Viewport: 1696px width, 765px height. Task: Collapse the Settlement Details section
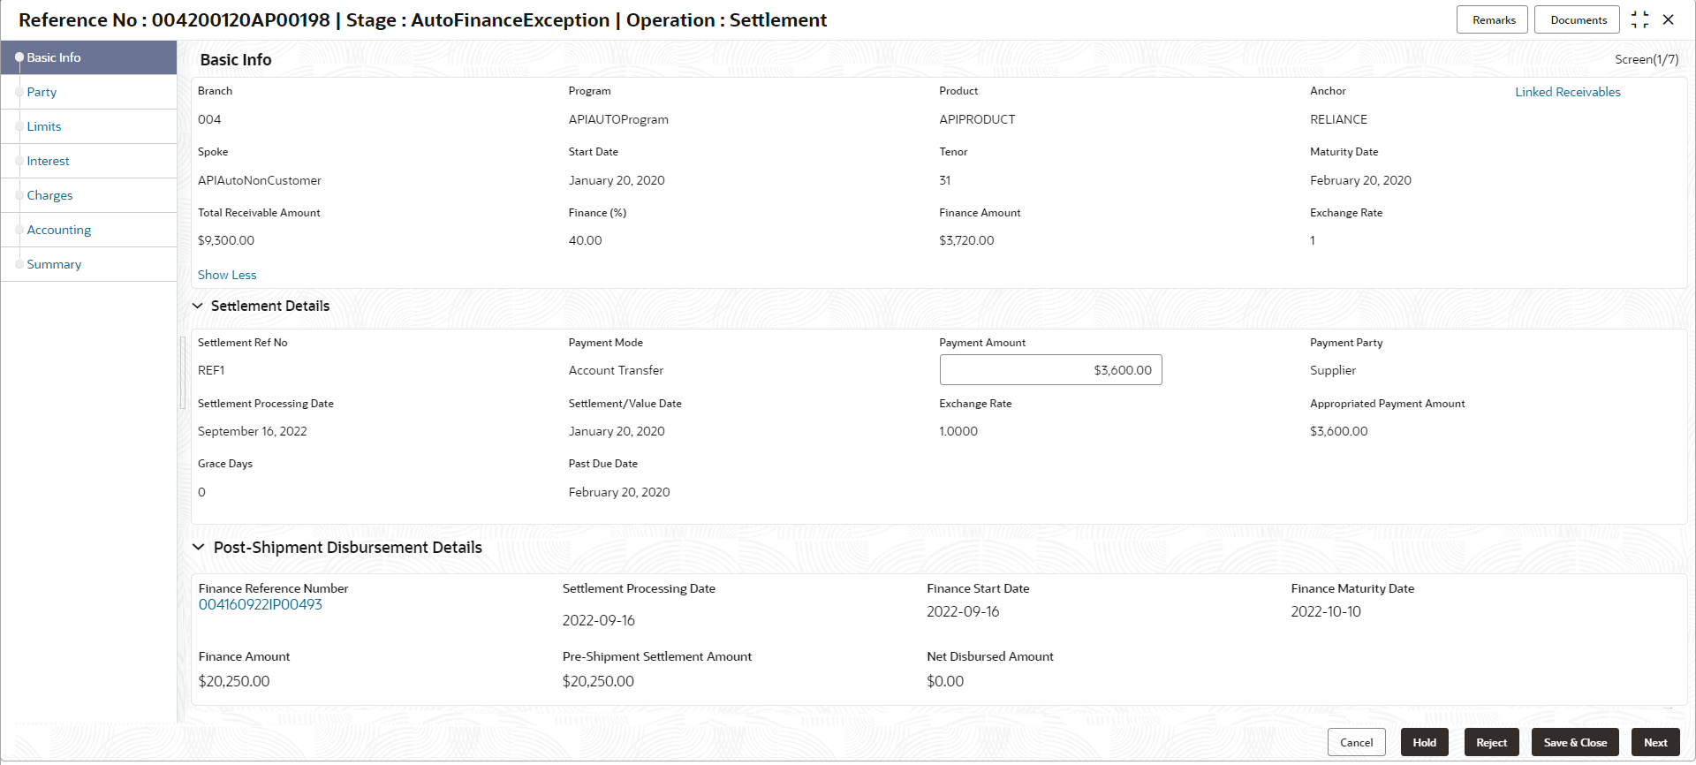198,306
